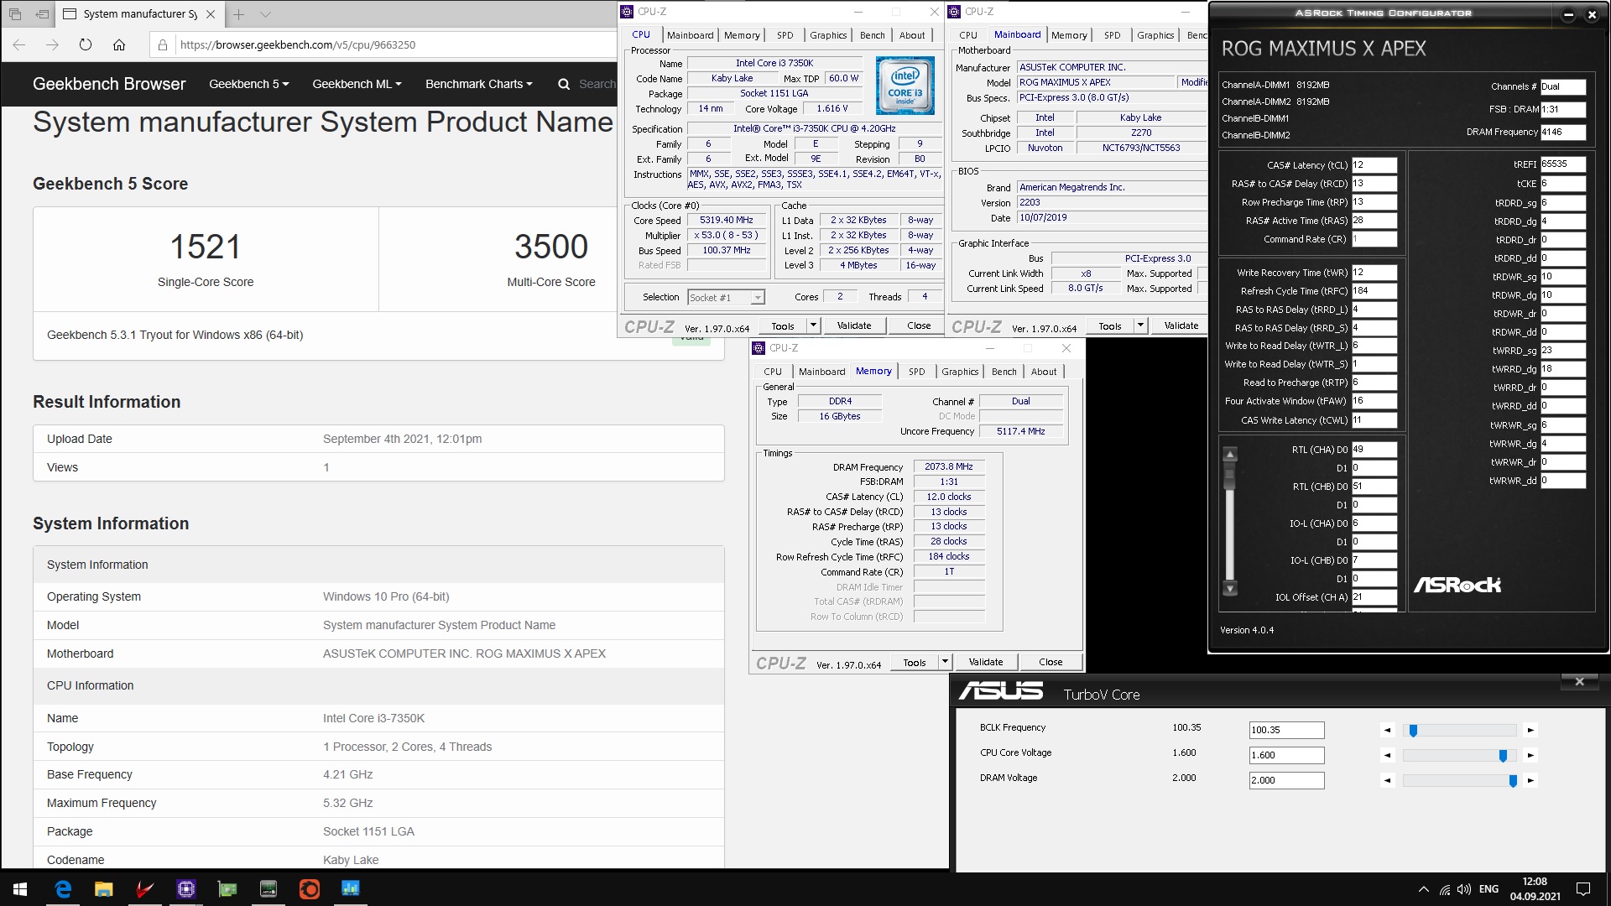Screen dimensions: 1611x906
Task: Click Validate in the CPU-Z CPU window
Action: 854,325
